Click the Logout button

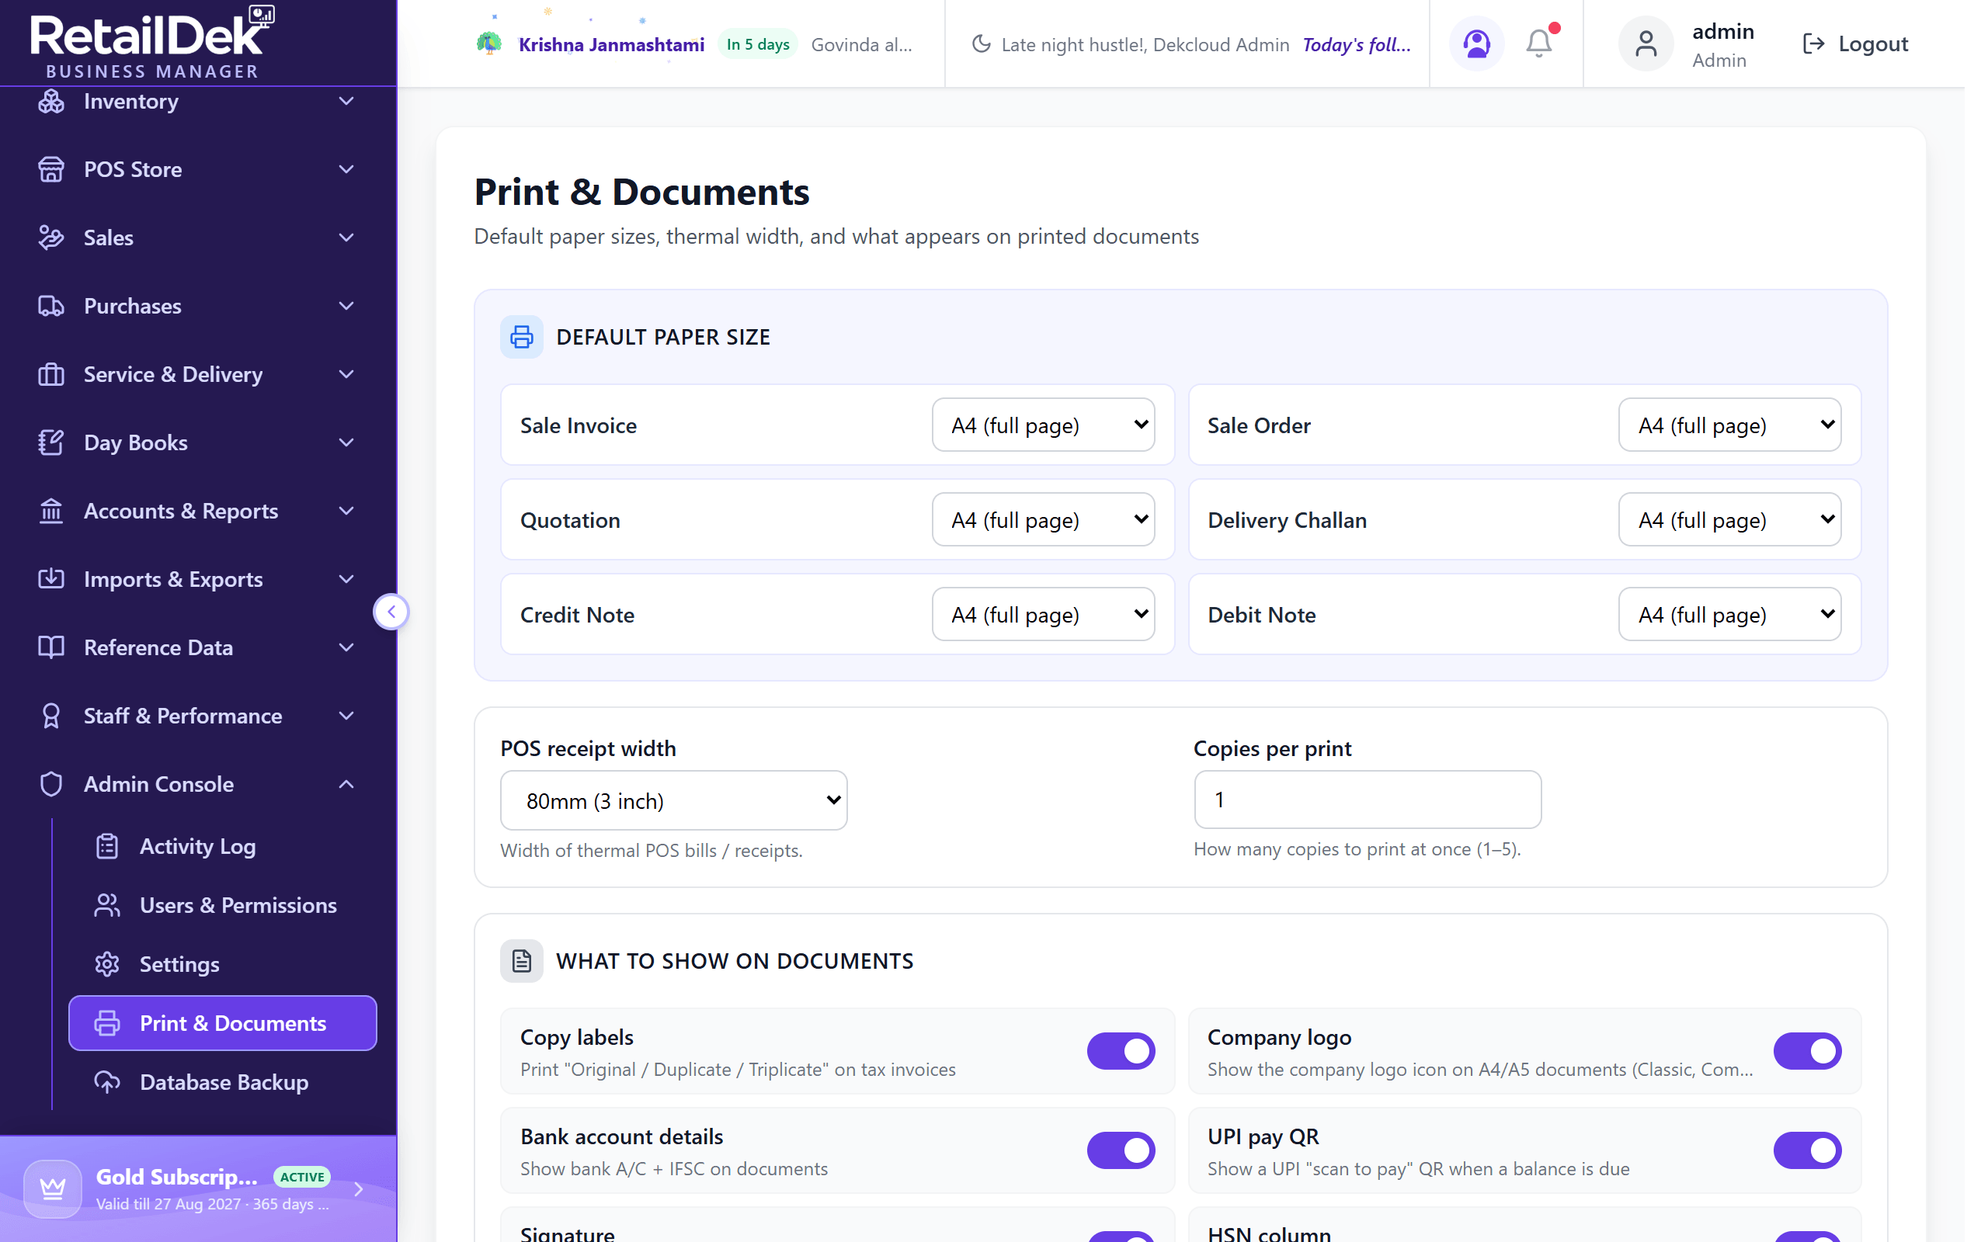[1855, 43]
